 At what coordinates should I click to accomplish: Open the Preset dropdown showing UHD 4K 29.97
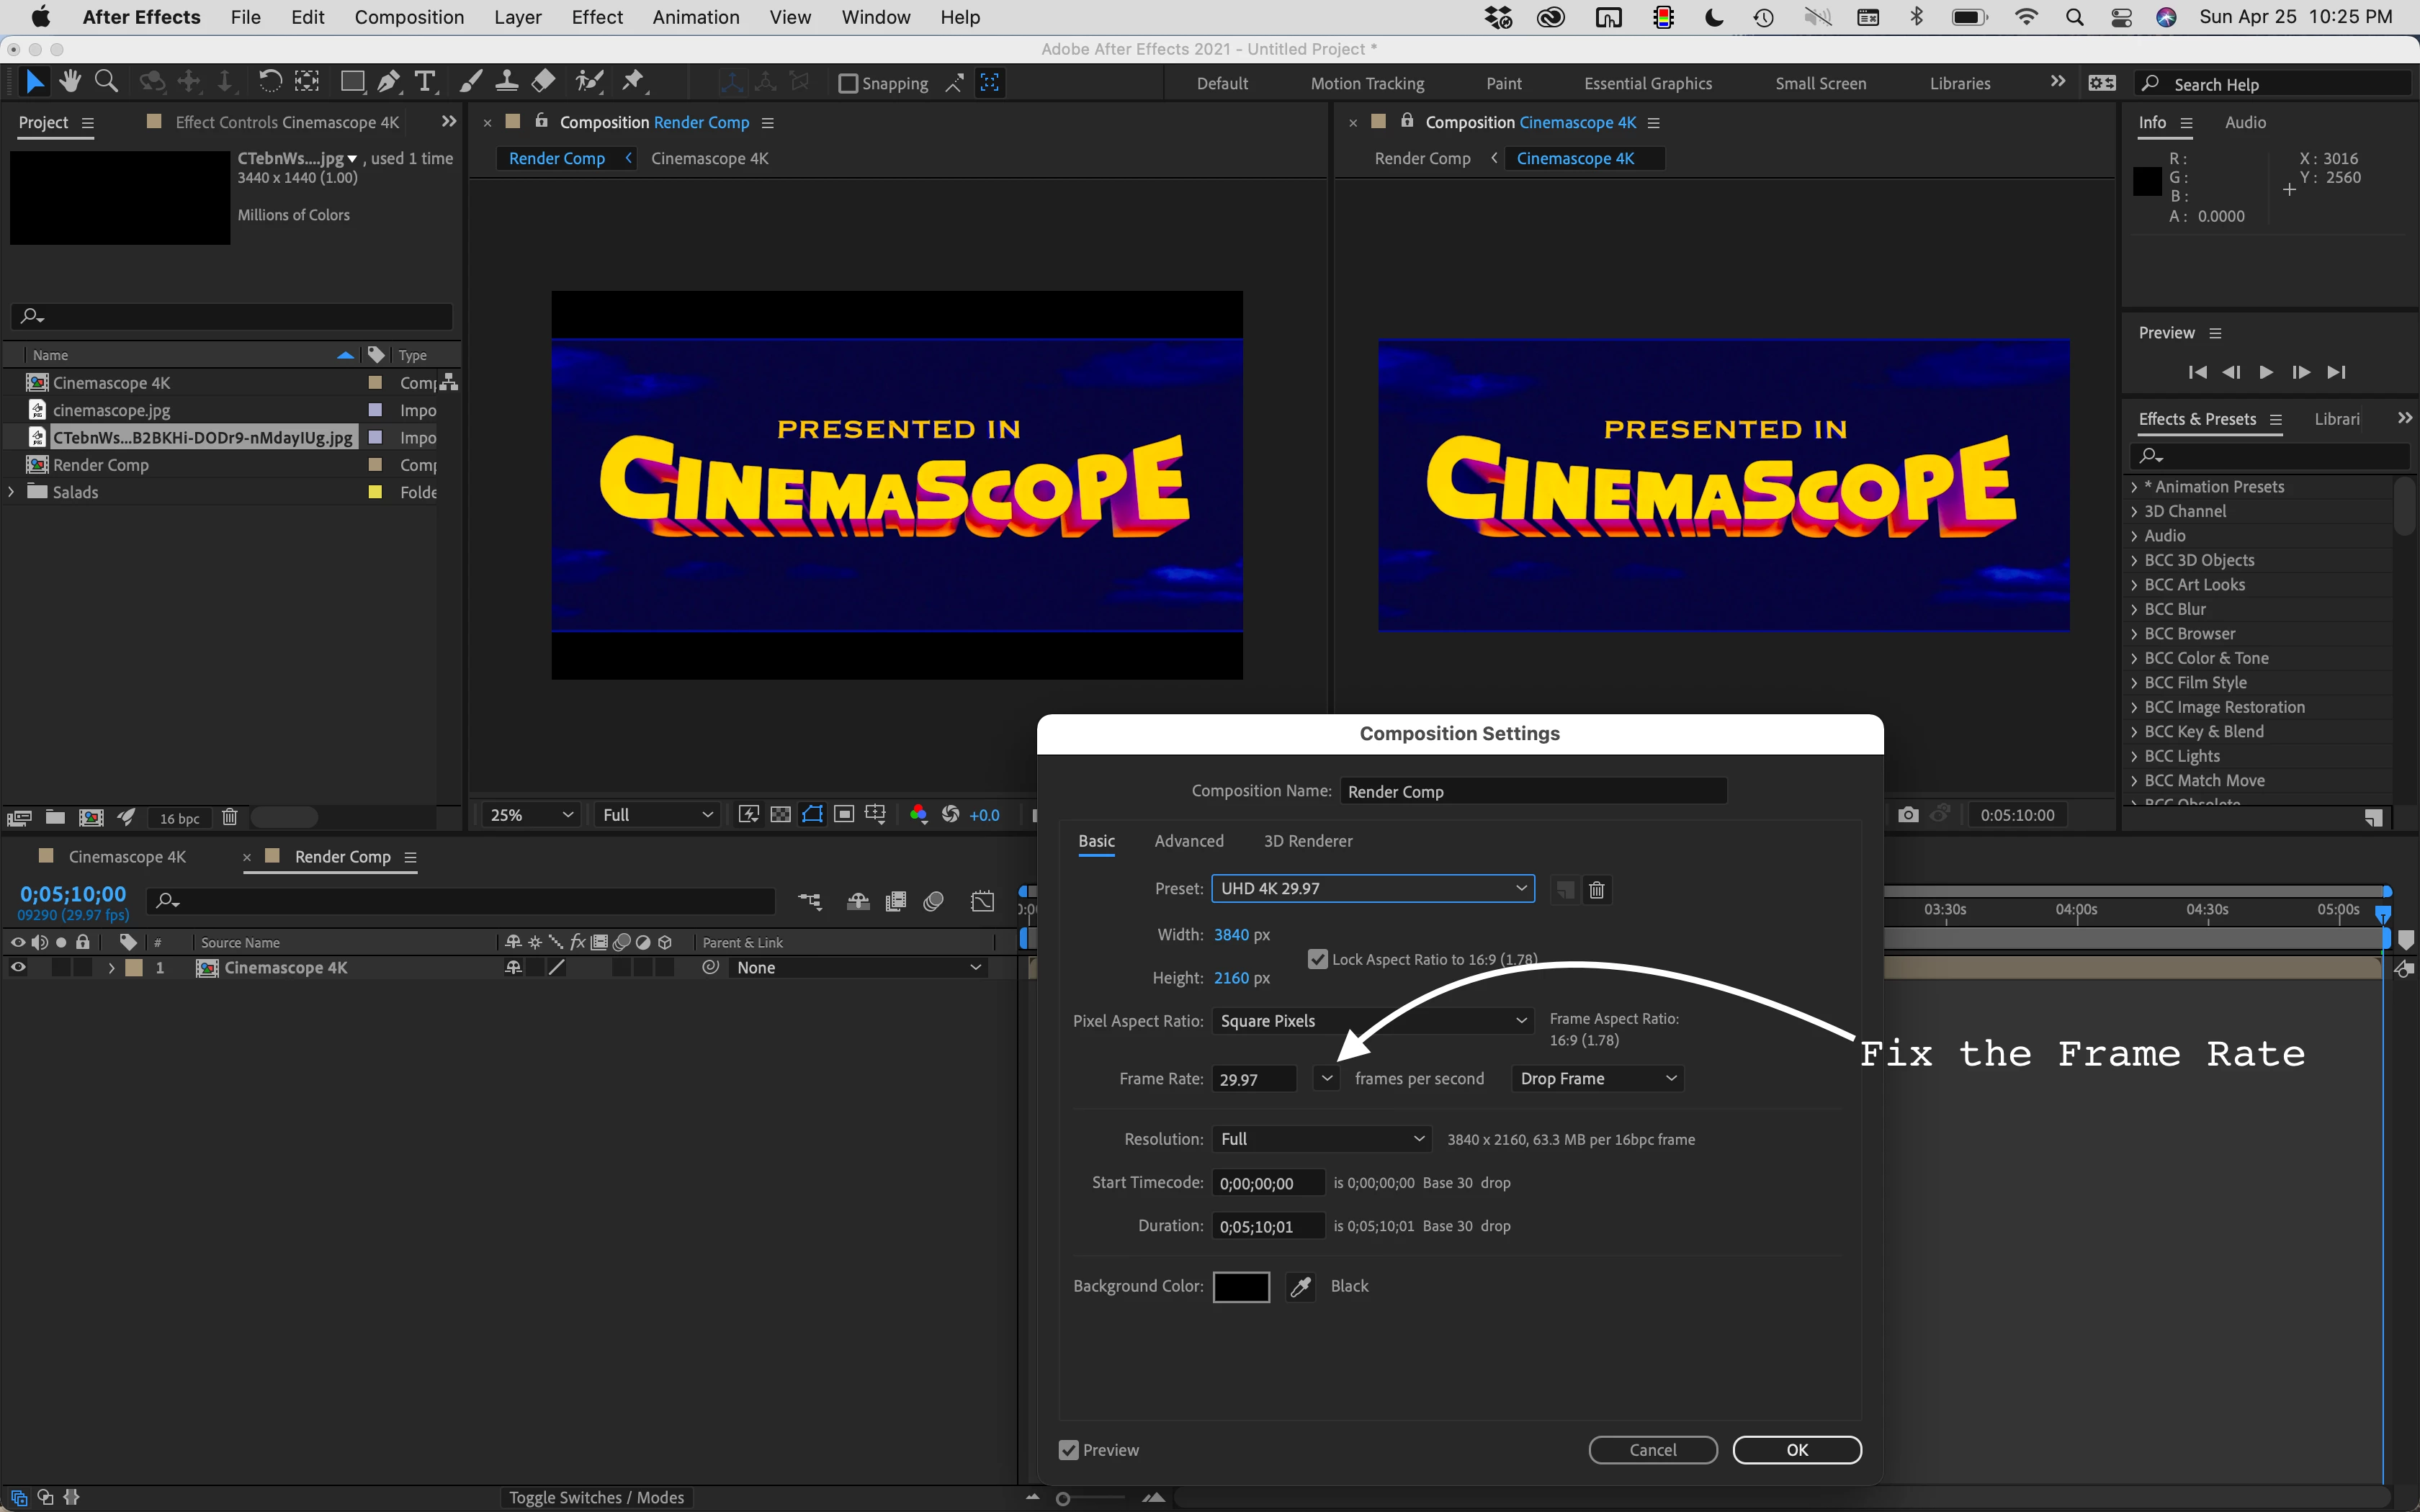pos(1372,888)
